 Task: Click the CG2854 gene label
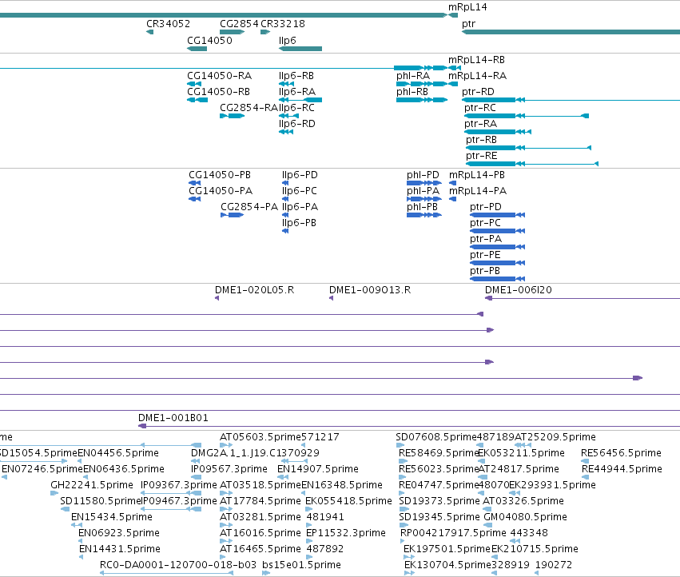[239, 24]
